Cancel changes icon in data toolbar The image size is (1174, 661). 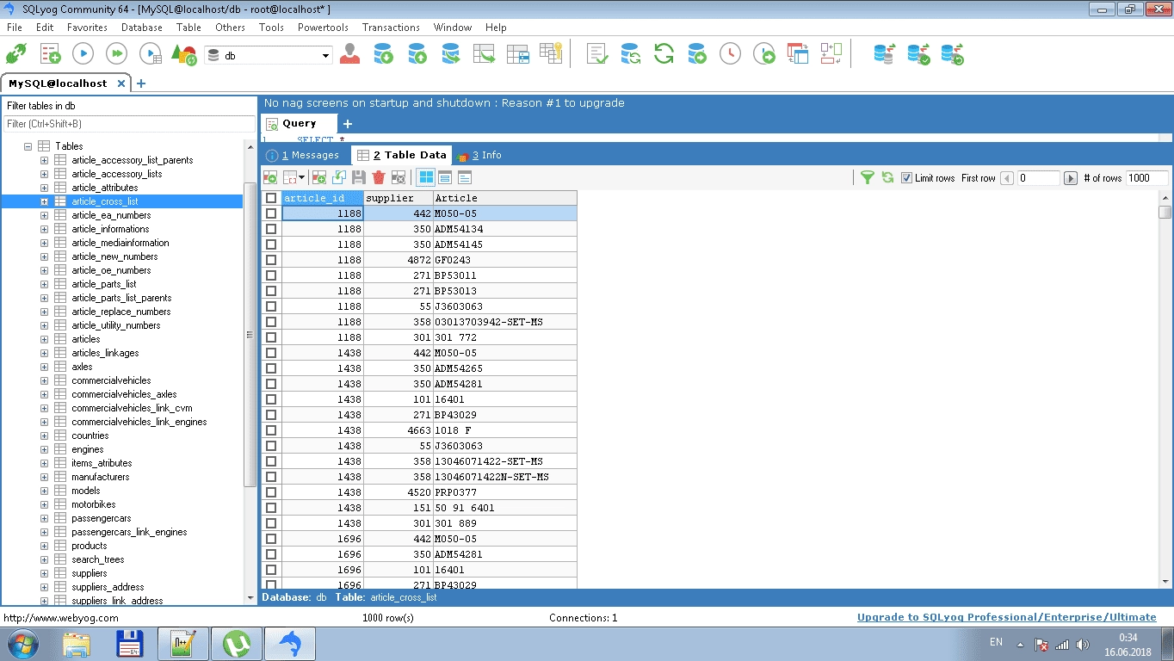tap(399, 177)
